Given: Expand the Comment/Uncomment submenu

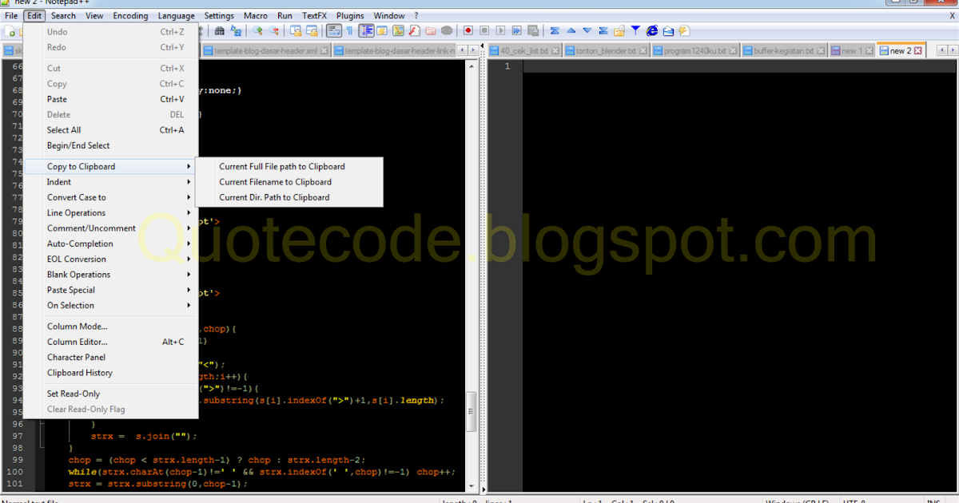Looking at the screenshot, I should 110,228.
